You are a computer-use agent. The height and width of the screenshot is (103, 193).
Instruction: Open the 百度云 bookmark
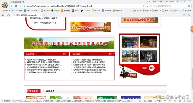(x=35, y=11)
